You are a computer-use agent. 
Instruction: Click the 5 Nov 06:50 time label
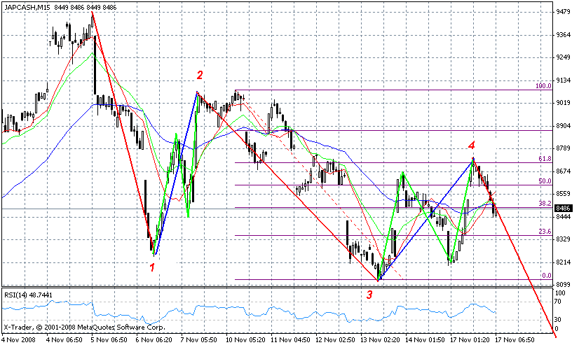[x=109, y=339]
